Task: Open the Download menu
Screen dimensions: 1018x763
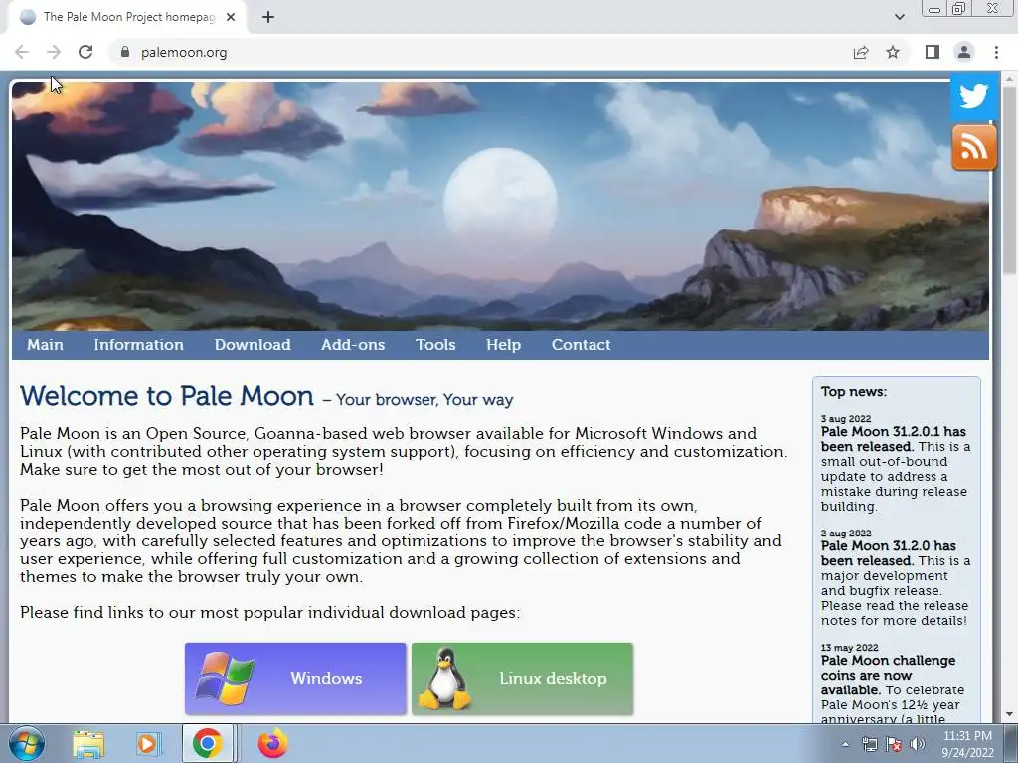Action: click(253, 345)
